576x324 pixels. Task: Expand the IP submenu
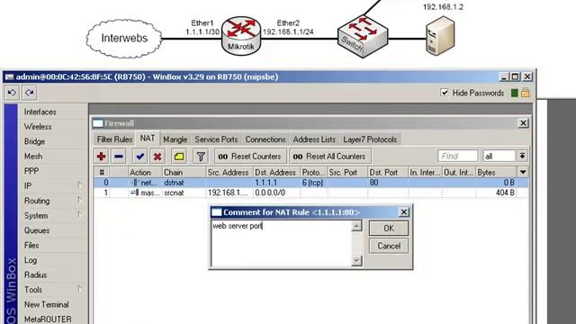tap(79, 185)
